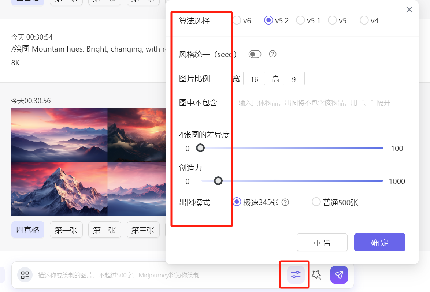The image size is (430, 292).
Task: Click the purple paper plane send icon
Action: point(338,275)
